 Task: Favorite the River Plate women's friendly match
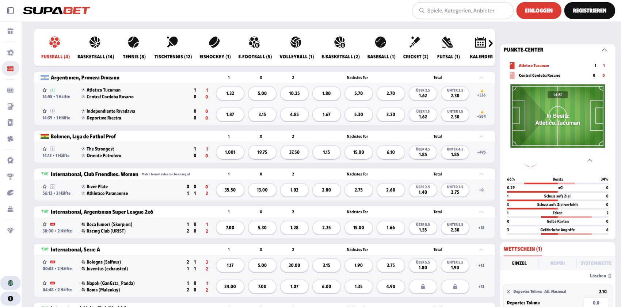click(45, 186)
